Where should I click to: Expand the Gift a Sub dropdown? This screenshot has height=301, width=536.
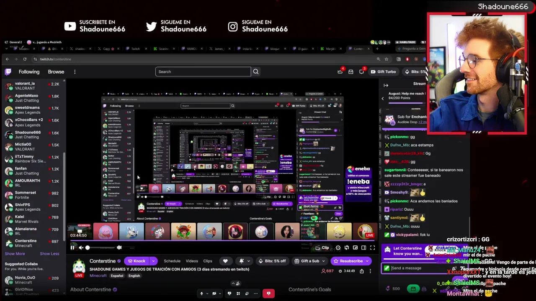323,261
